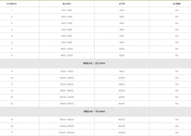The width and height of the screenshot is (191, 136).
Task: Select level number 5 in Niveaux column
Action: 12,36
